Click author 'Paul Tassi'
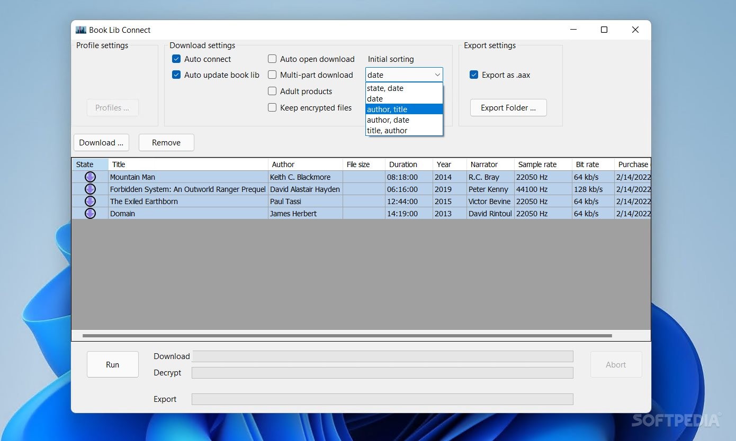The height and width of the screenshot is (441, 736). pos(306,201)
